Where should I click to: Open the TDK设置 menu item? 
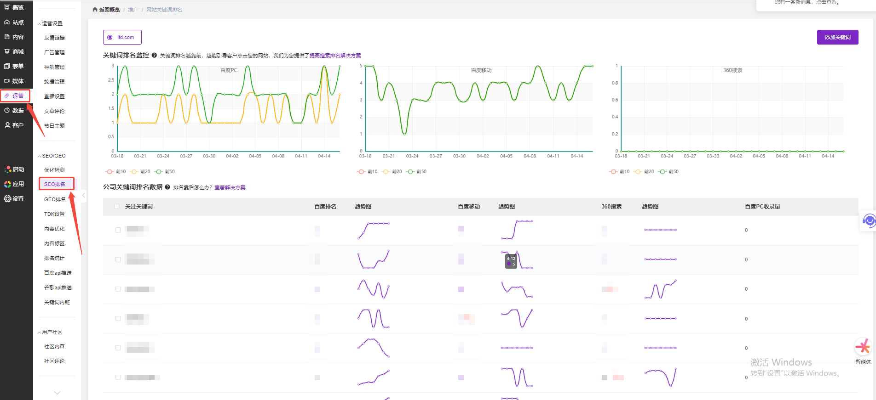54,214
